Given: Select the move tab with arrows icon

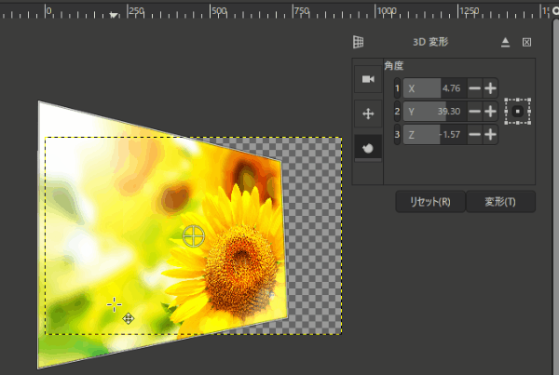Looking at the screenshot, I should pyautogui.click(x=368, y=114).
